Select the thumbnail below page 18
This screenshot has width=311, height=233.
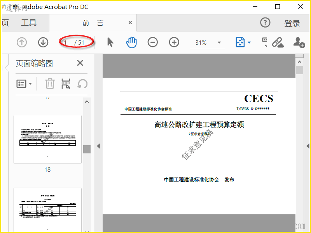tap(47, 209)
